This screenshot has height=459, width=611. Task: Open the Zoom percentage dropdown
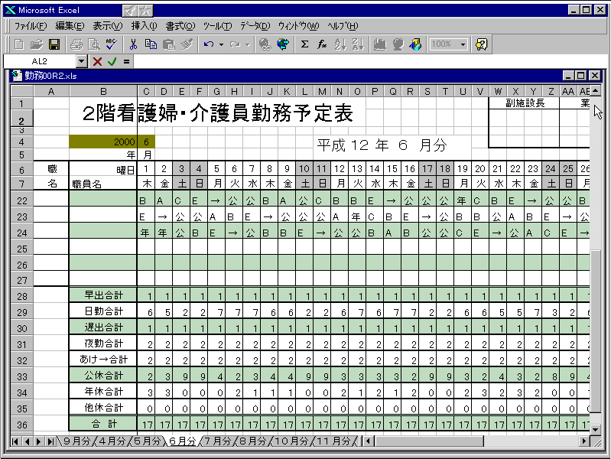coord(463,44)
